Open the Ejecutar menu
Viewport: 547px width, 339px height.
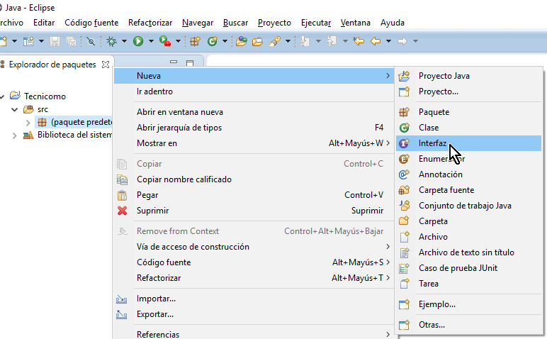316,23
